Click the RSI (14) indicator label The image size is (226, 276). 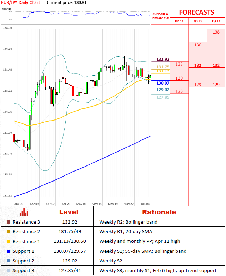point(6,9)
